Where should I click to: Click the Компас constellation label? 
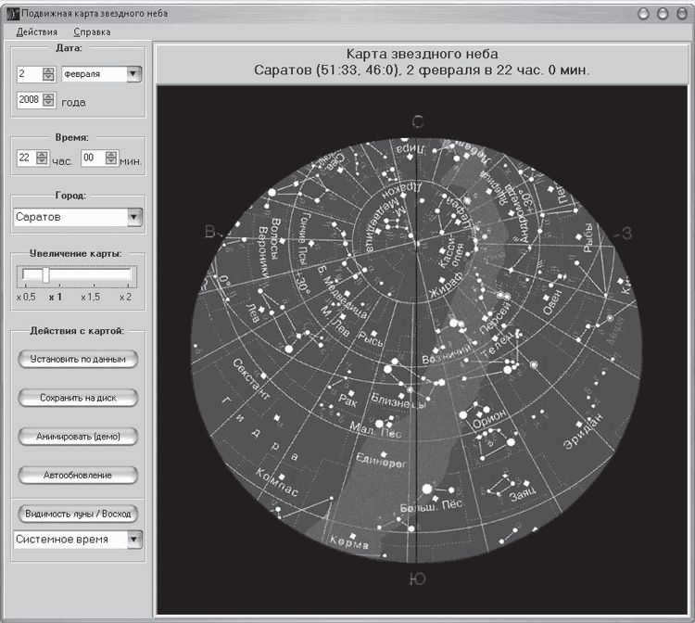277,481
